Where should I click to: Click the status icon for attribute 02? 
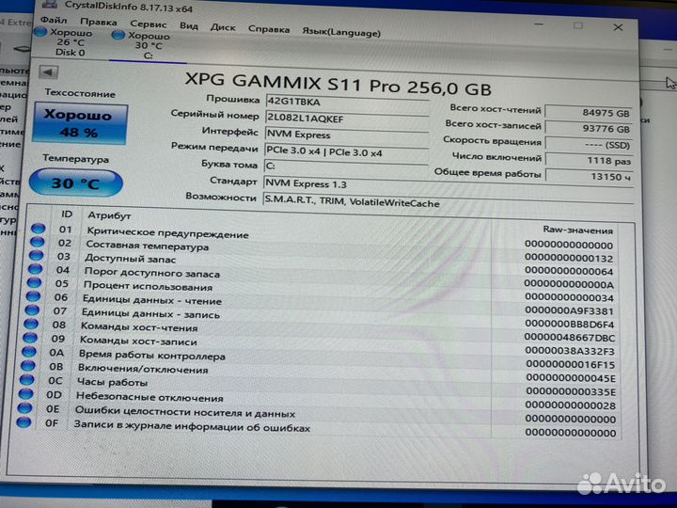coord(37,242)
